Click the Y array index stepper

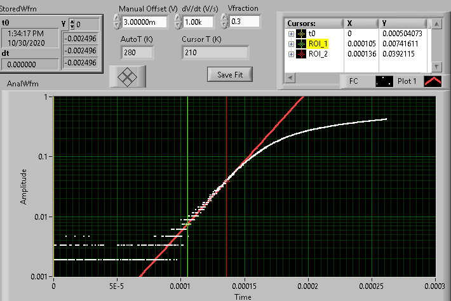click(71, 24)
